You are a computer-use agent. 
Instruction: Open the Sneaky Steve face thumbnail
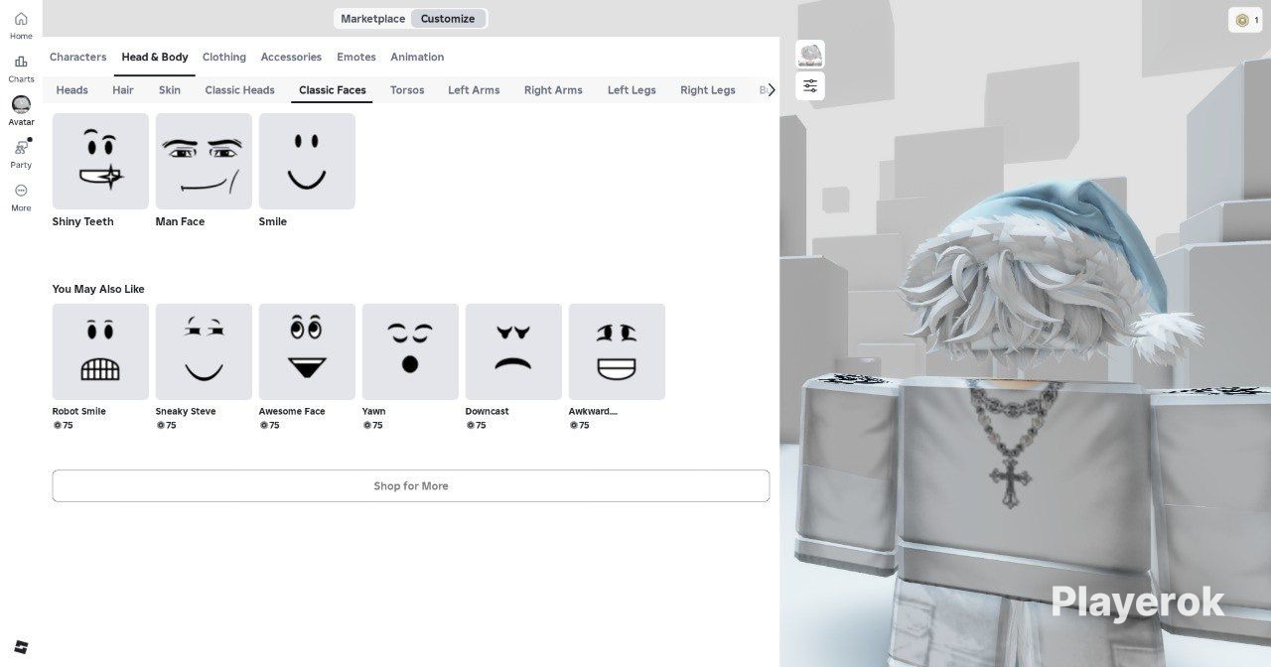click(204, 351)
